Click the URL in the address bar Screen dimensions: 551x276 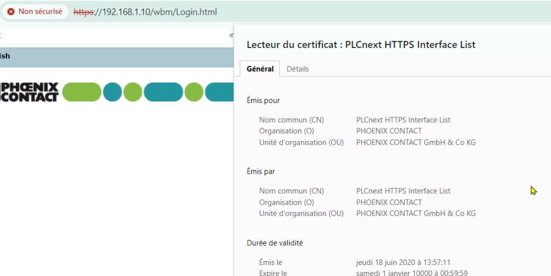145,12
